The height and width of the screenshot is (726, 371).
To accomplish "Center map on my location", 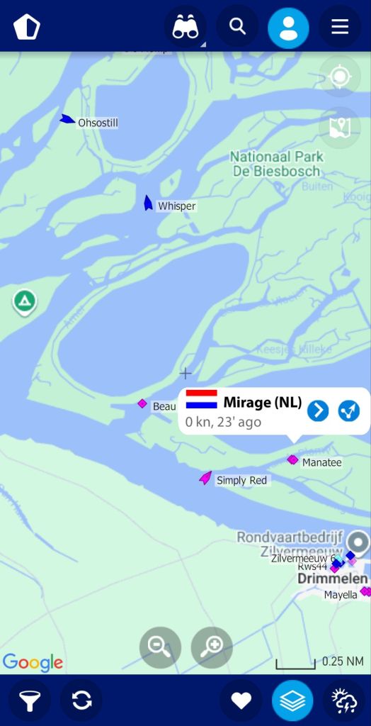I will click(x=340, y=77).
